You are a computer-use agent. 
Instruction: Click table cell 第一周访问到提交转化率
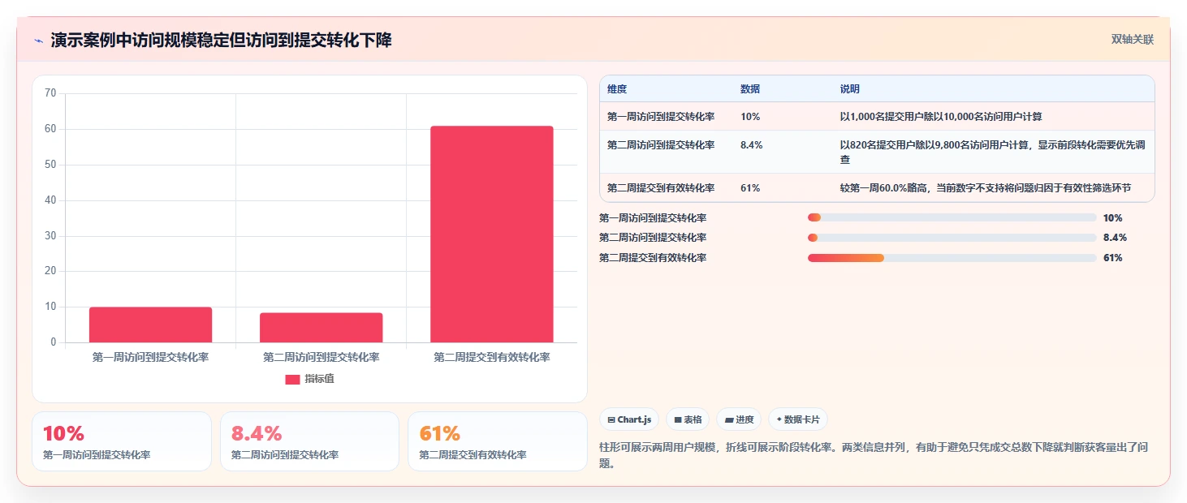tap(661, 117)
